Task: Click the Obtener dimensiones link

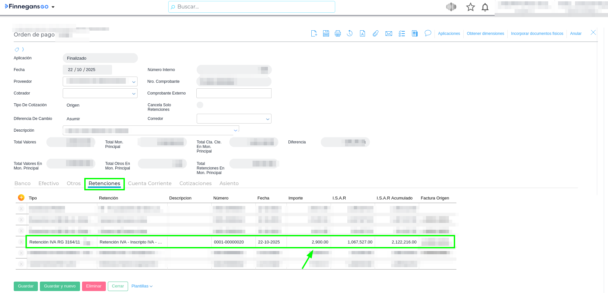Action: (x=485, y=34)
